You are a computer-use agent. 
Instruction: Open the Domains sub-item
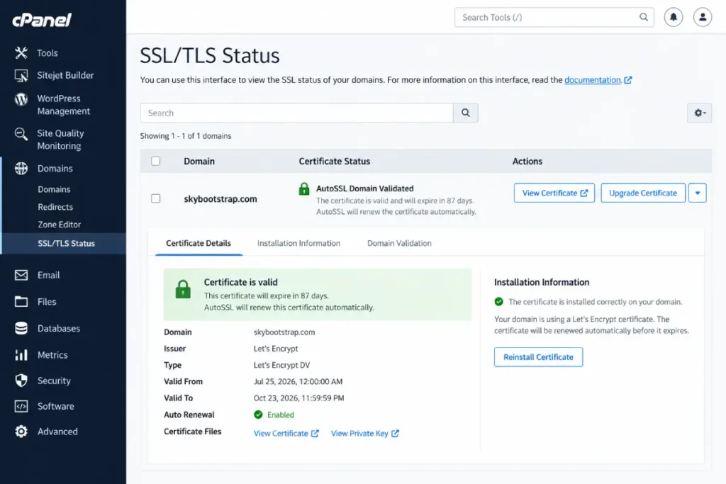[x=54, y=189]
